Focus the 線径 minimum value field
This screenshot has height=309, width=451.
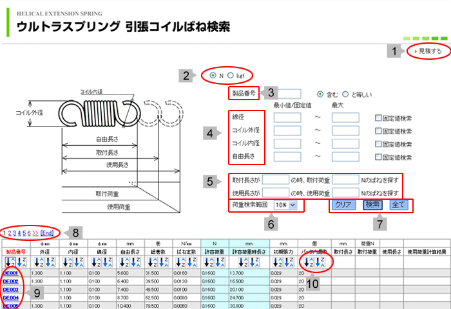coord(287,118)
